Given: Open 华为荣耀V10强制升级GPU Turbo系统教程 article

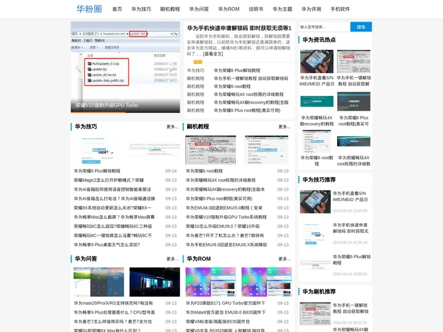Looking at the screenshot, I should [226, 217].
